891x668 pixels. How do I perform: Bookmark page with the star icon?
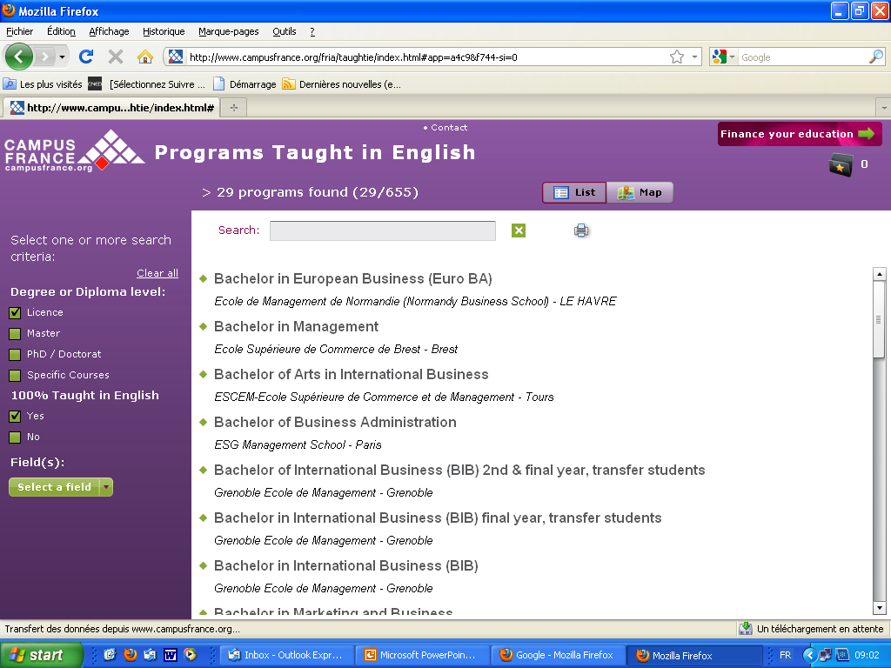676,57
